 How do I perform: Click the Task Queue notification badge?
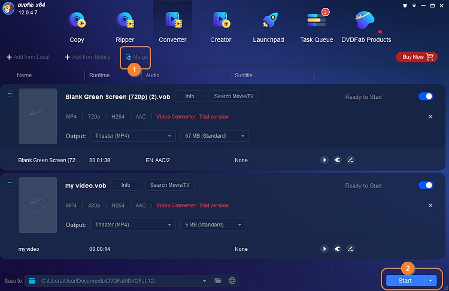tap(325, 12)
